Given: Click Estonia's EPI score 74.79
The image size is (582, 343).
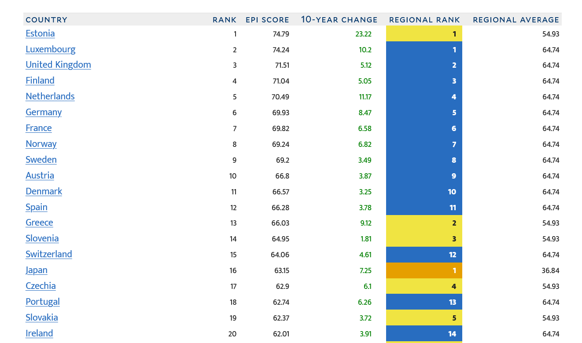Looking at the screenshot, I should pyautogui.click(x=281, y=34).
